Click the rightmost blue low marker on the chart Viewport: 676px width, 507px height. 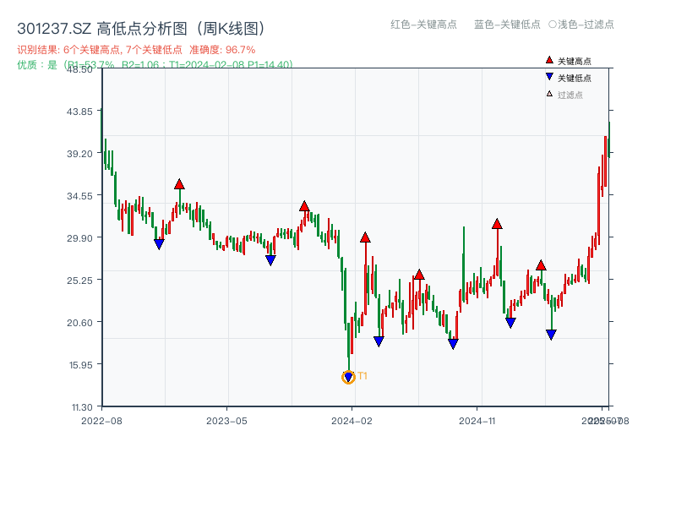tap(551, 335)
